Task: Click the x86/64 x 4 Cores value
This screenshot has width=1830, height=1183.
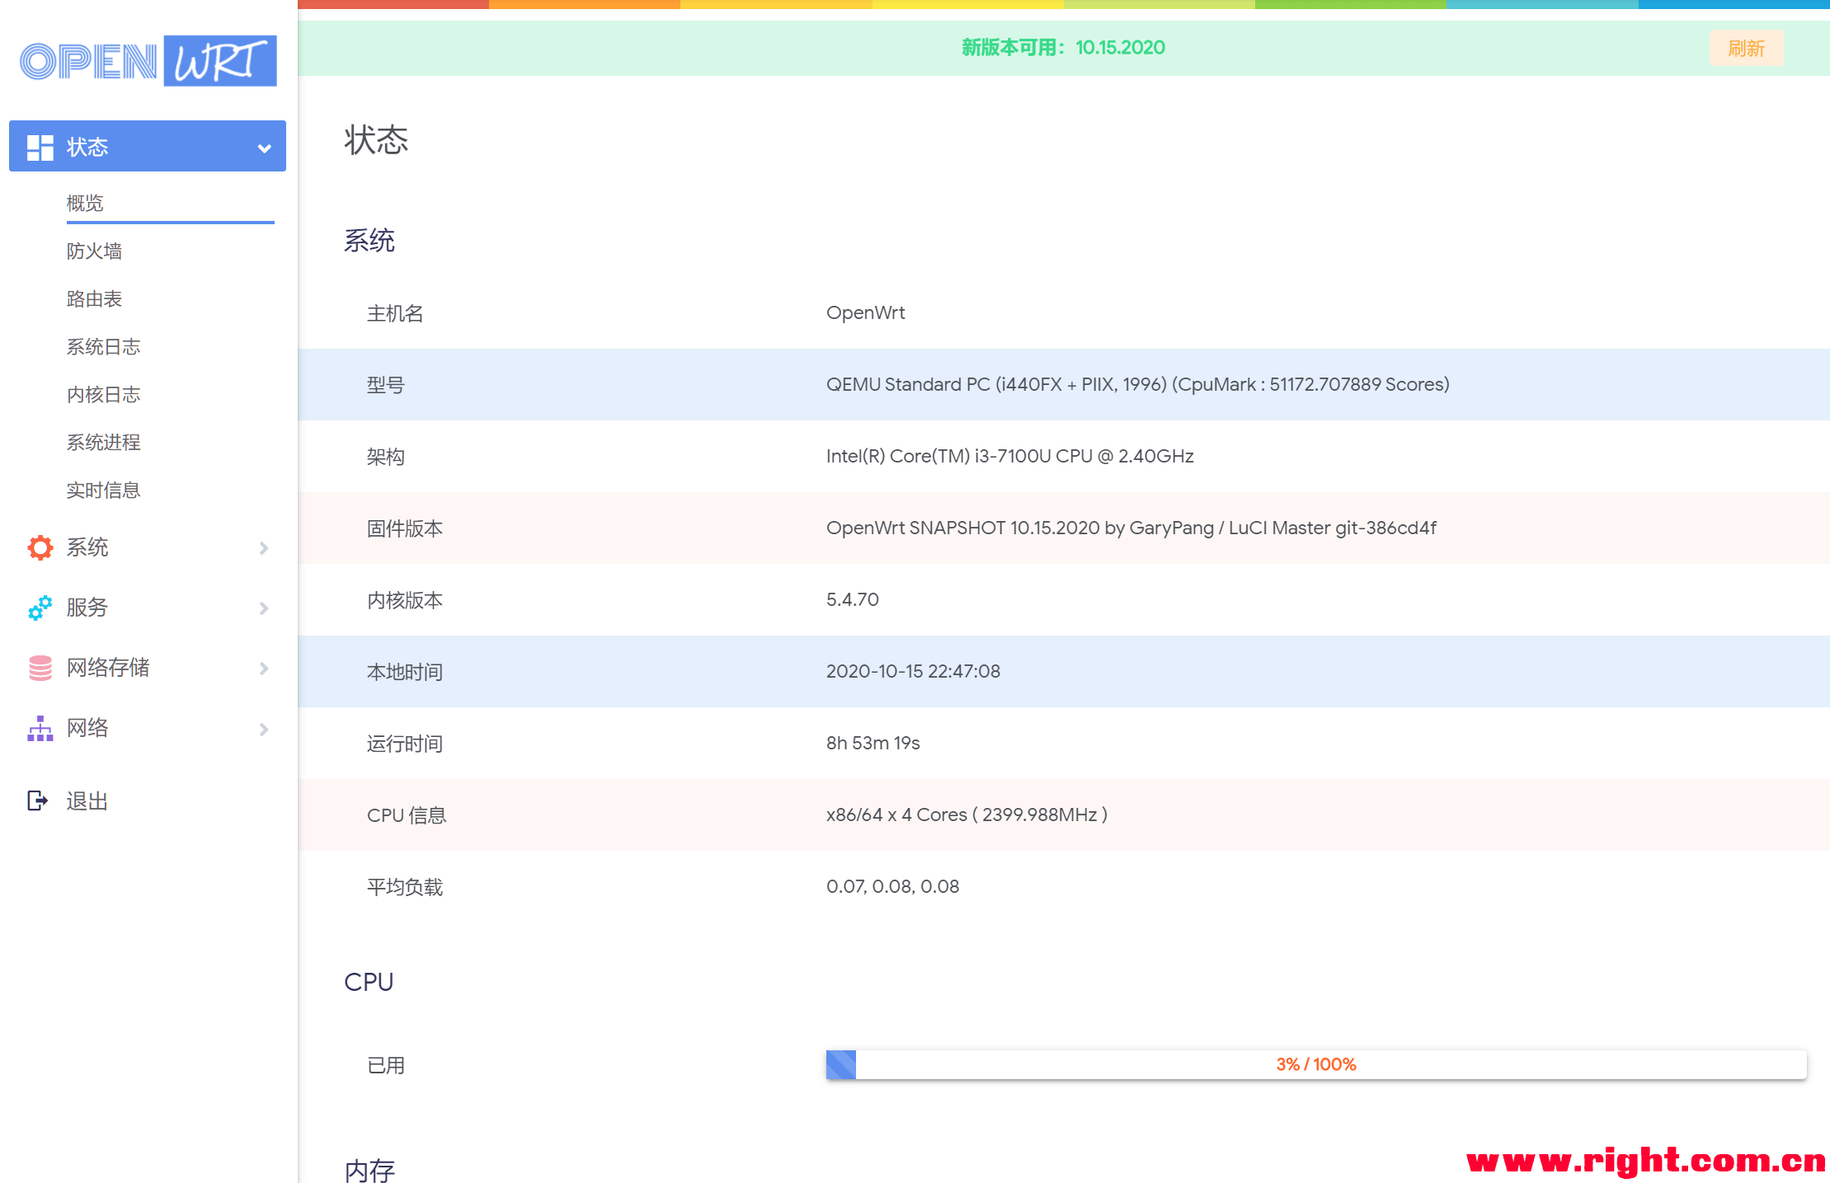Action: pyautogui.click(x=967, y=815)
